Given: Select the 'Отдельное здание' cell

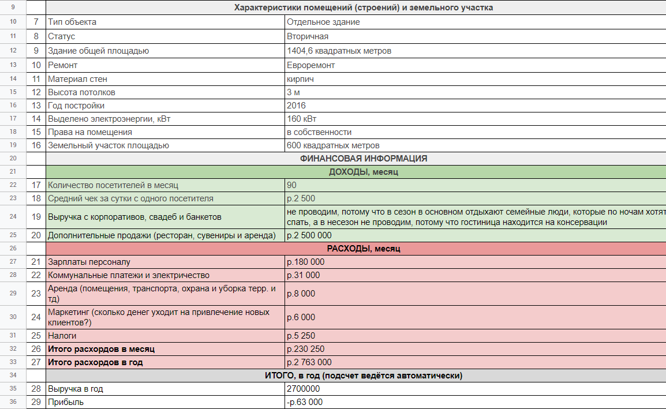Looking at the screenshot, I should (x=476, y=22).
